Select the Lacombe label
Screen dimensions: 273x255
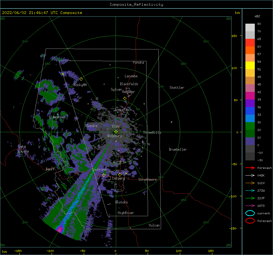click(x=131, y=76)
